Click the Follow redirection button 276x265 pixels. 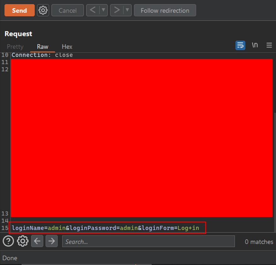[x=165, y=10]
